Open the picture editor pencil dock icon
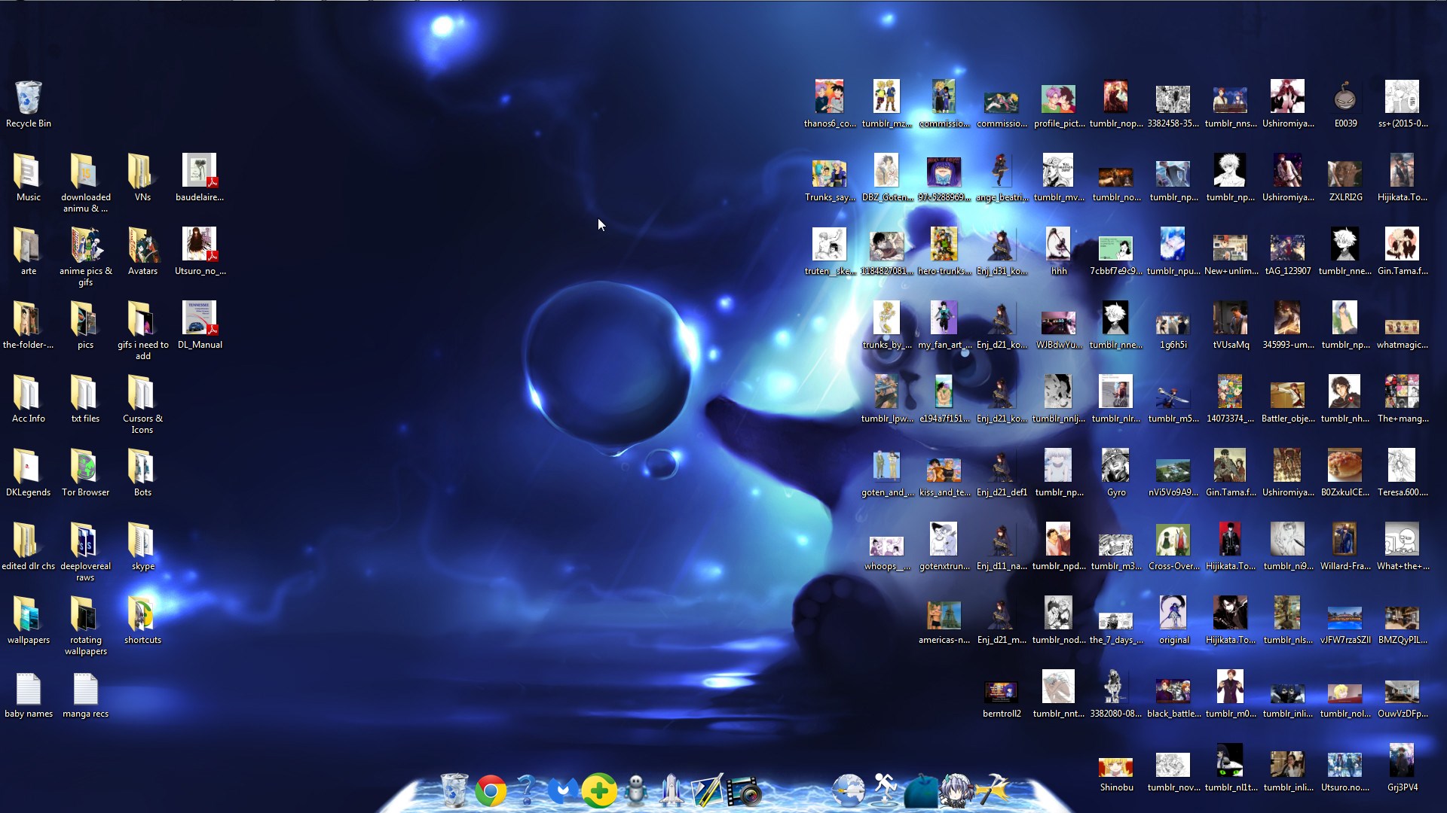The width and height of the screenshot is (1447, 813). pyautogui.click(x=708, y=790)
